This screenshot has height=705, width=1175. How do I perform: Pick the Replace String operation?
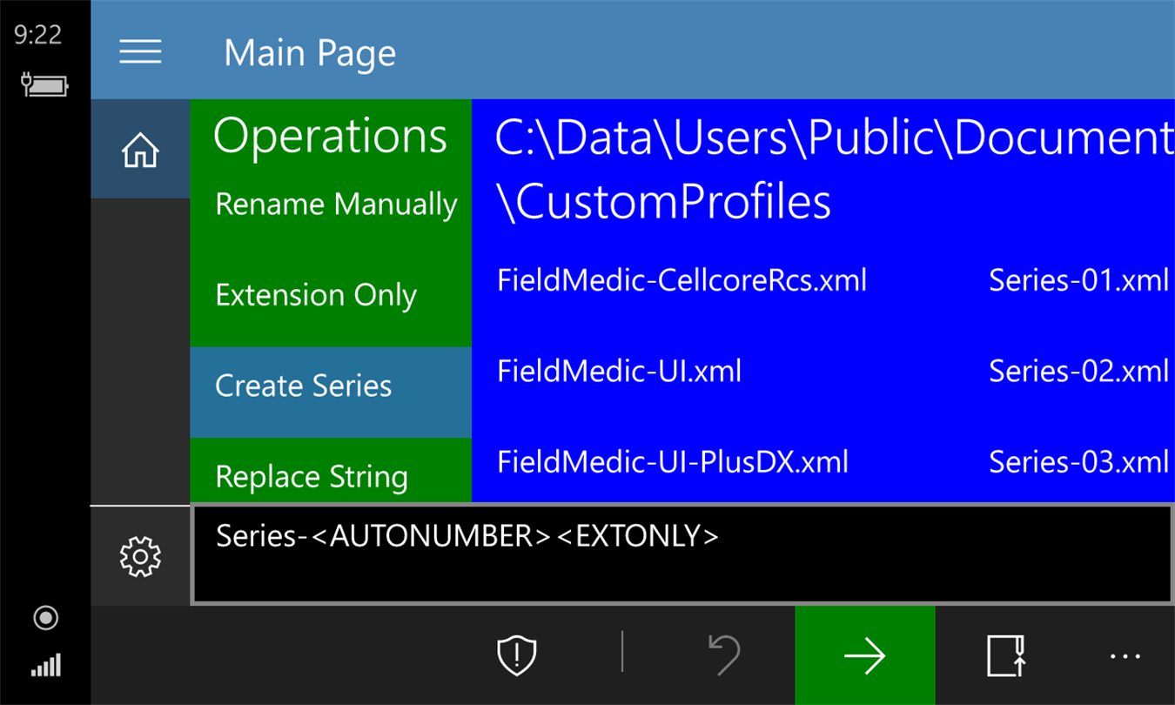point(312,476)
